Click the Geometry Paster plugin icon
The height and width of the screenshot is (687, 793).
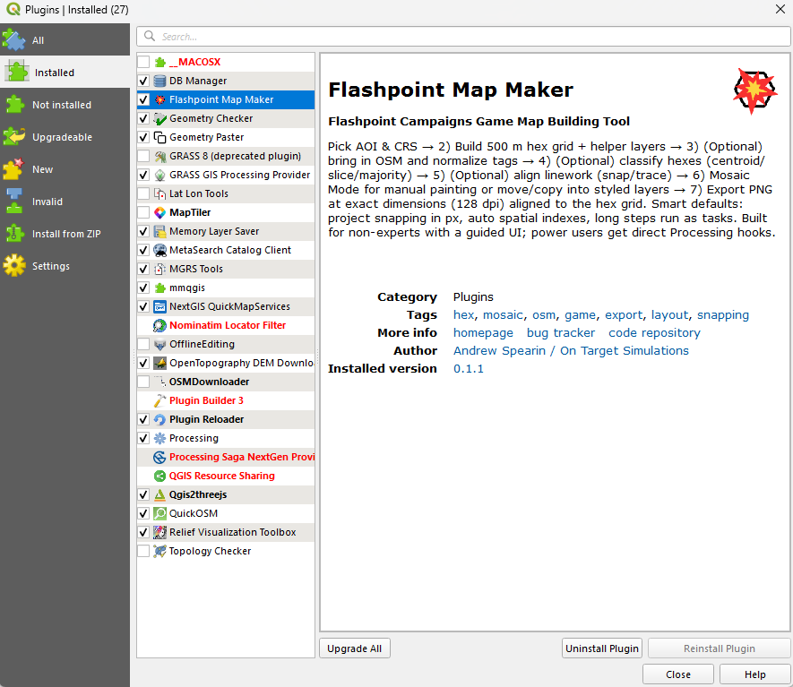pyautogui.click(x=159, y=137)
